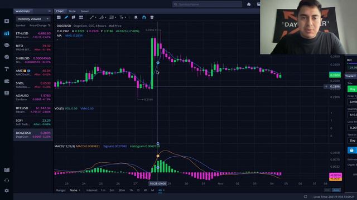Toggle the blue magnet snap tool
Viewport: 357px width, 200px height.
[x=144, y=17]
